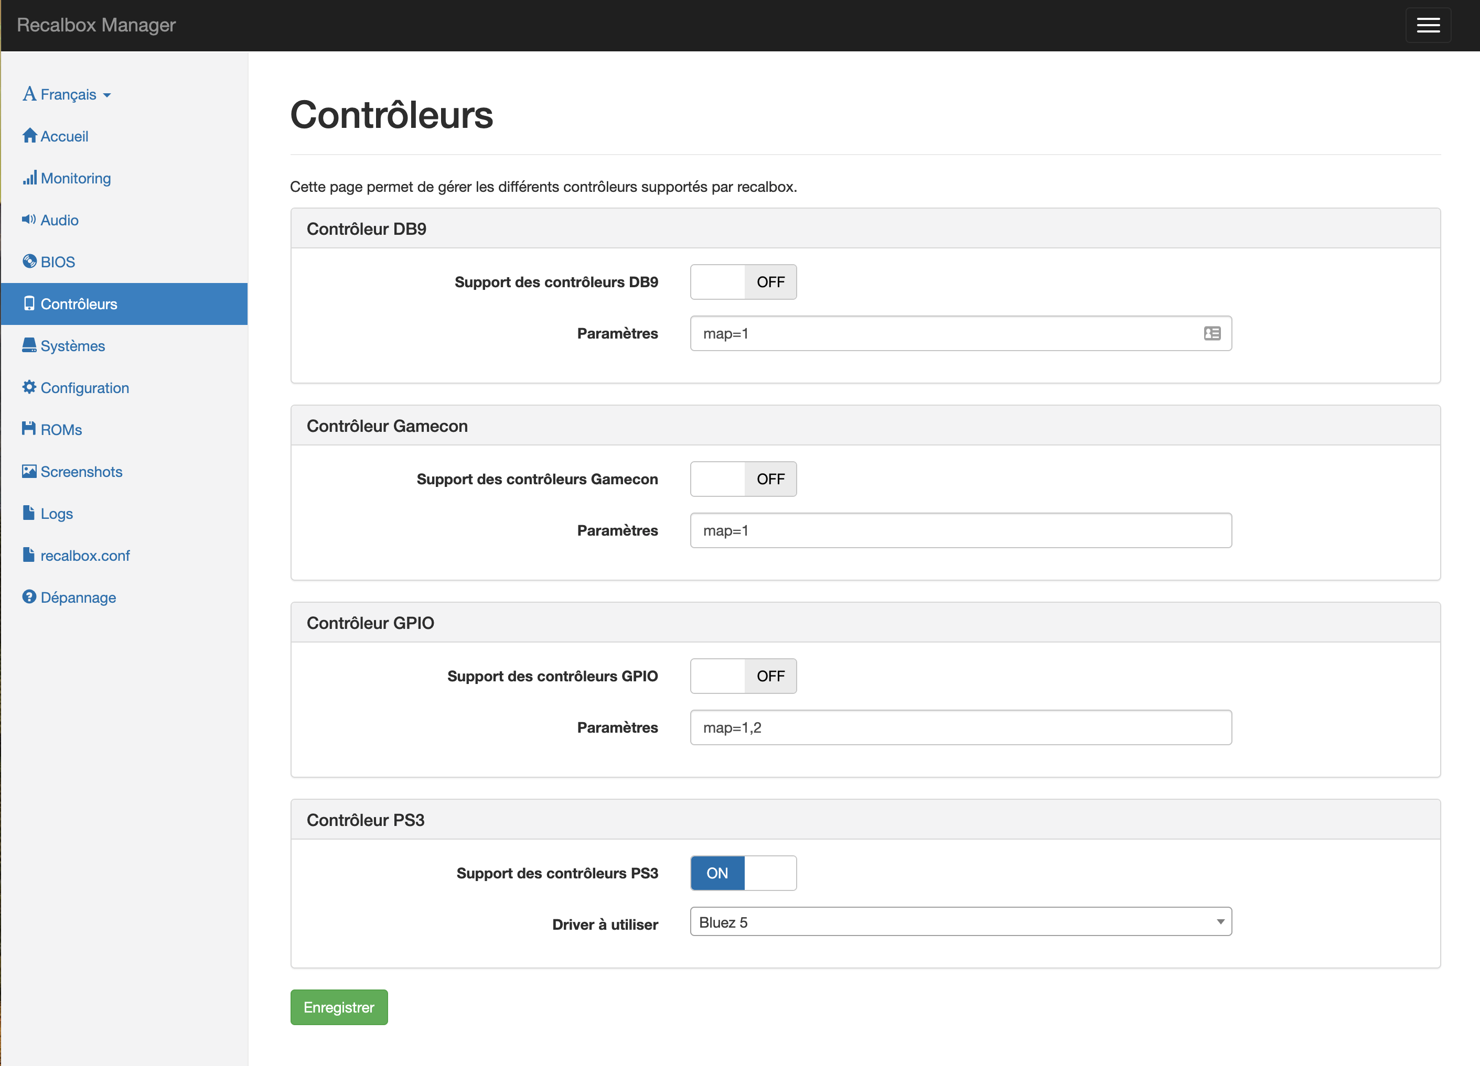
Task: Open the Driver à utiliser dropdown
Action: (961, 922)
